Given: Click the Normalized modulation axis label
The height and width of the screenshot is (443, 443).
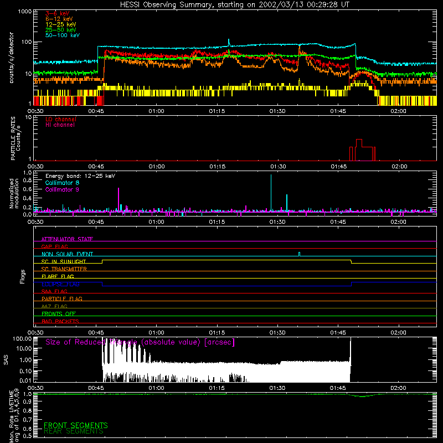Looking at the screenshot, I should 14,193.
